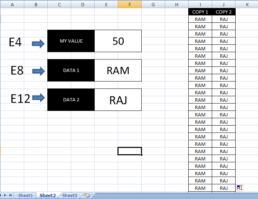Click the COPY 2 header cell
This screenshot has width=258, height=199.
point(224,12)
